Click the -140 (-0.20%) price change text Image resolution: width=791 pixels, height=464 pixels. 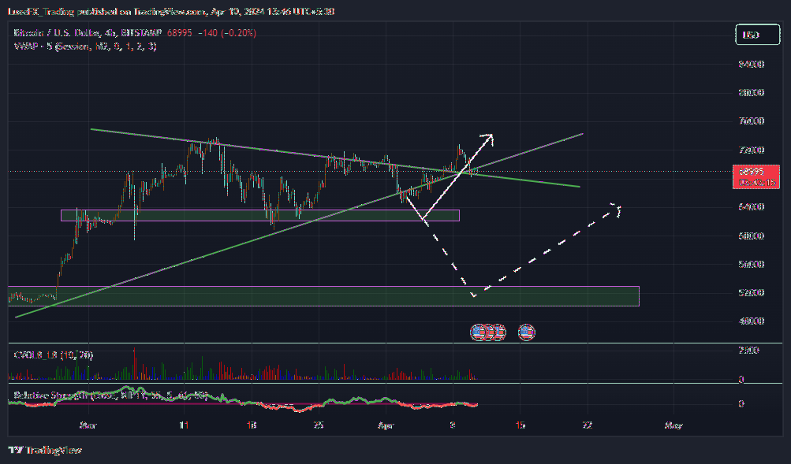click(226, 33)
